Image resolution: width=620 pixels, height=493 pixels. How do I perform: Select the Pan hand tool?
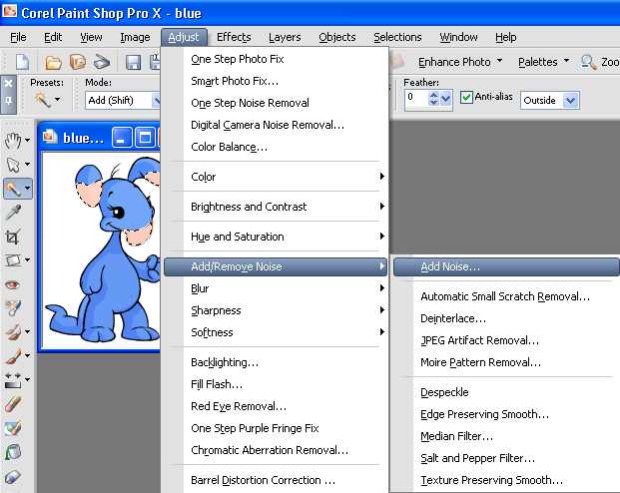click(x=13, y=141)
